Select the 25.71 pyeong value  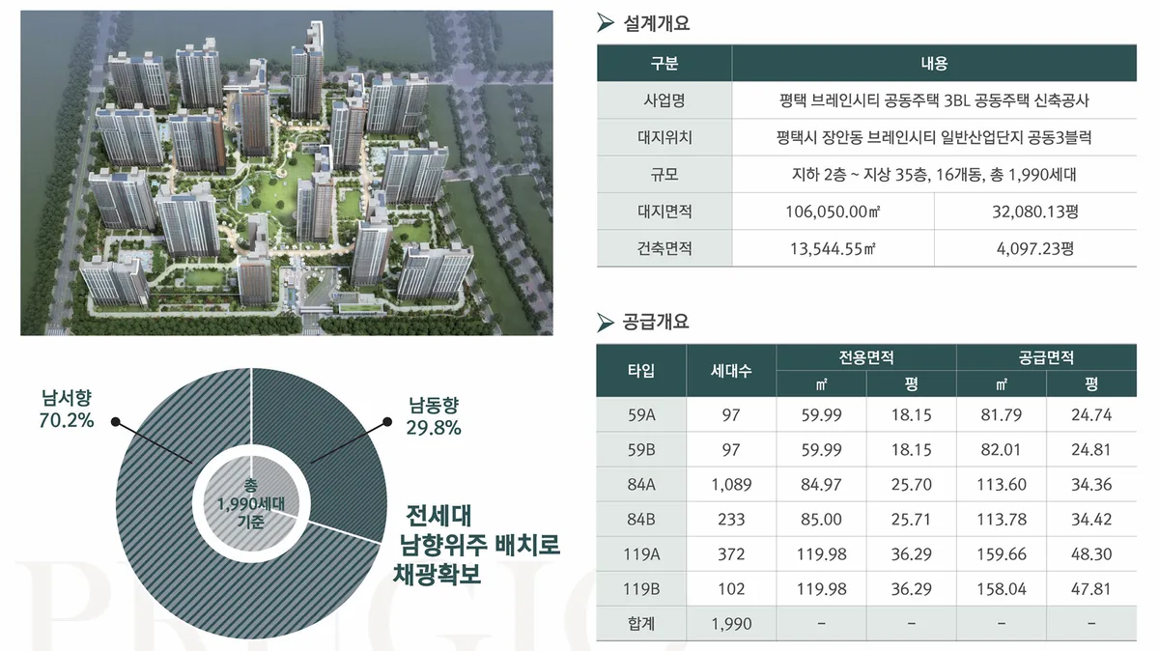pos(911,519)
